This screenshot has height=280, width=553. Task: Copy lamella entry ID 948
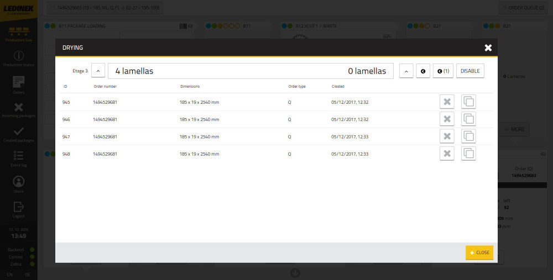[468, 154]
